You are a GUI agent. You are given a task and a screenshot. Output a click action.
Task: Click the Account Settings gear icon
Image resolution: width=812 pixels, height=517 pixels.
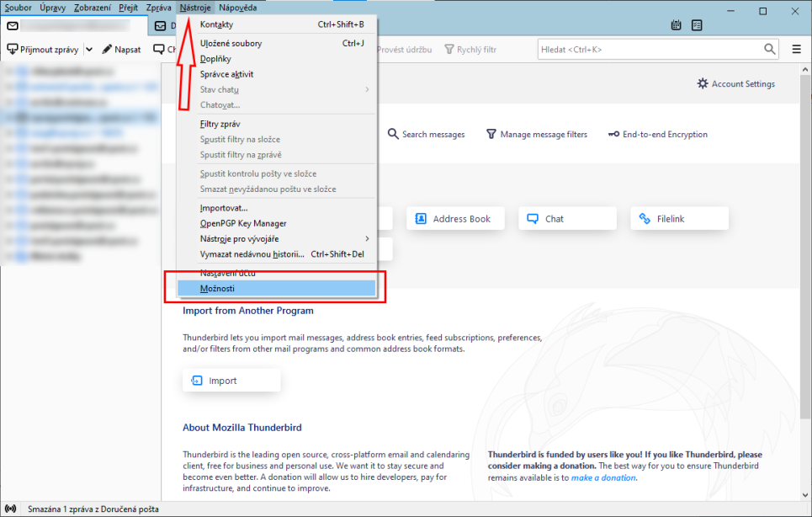pyautogui.click(x=703, y=83)
